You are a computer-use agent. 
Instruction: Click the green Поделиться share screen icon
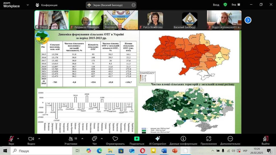coord(137,139)
